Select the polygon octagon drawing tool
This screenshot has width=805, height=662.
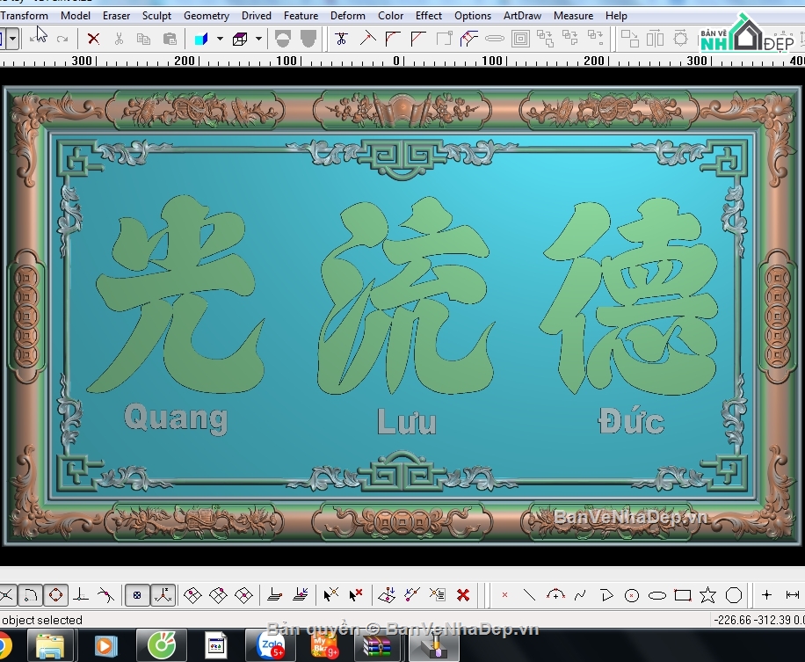734,595
